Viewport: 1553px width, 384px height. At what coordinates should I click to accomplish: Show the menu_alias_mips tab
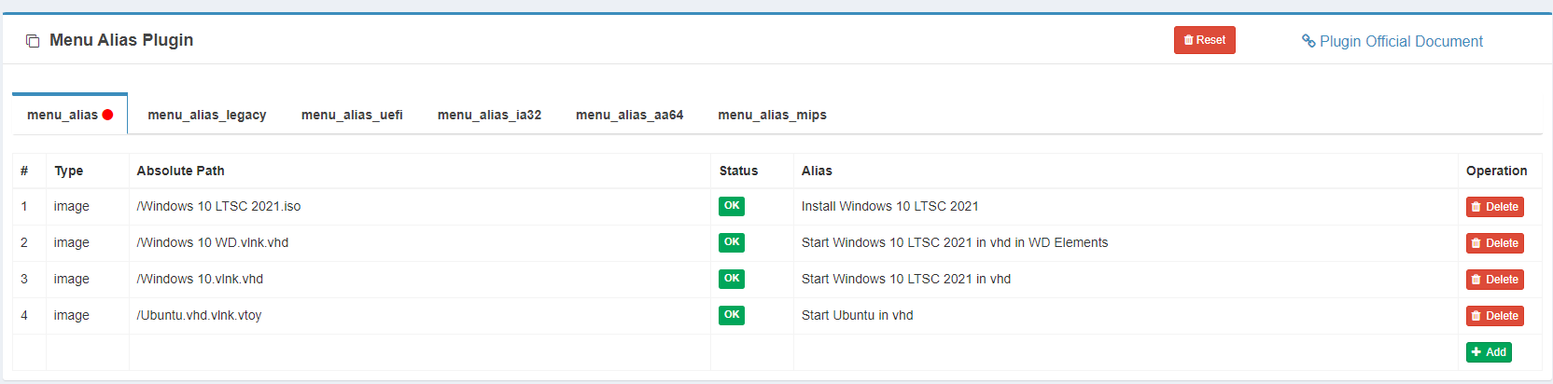coord(772,115)
